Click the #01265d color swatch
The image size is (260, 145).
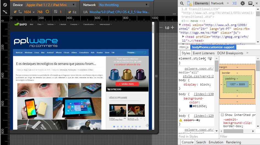tap(191, 106)
